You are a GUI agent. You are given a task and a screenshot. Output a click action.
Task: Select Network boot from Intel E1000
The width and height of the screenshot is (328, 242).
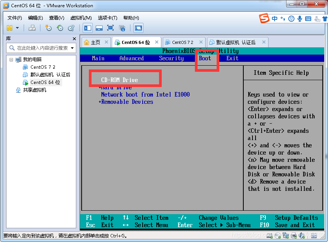pos(145,94)
